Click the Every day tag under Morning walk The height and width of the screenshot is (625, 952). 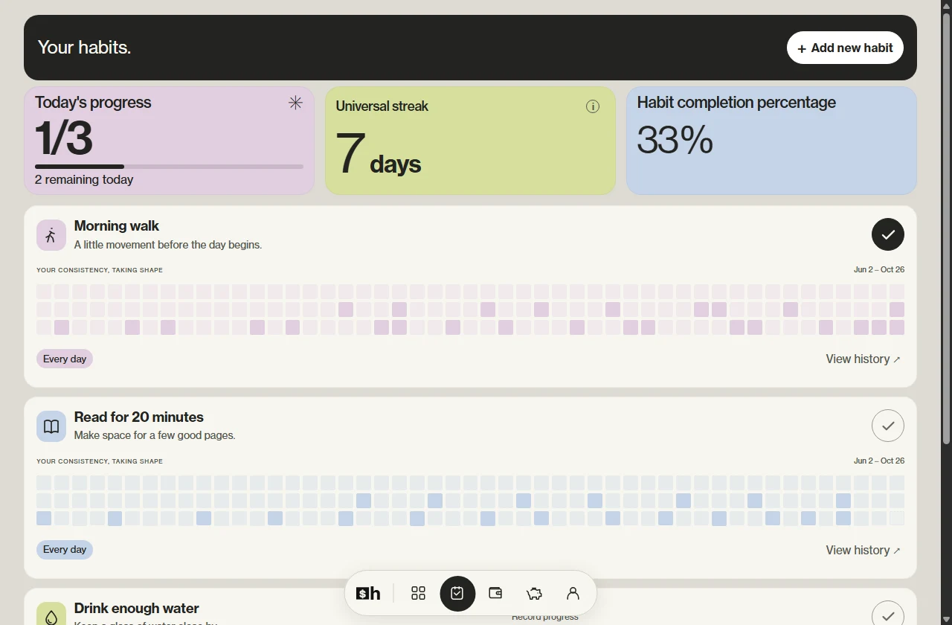[x=65, y=359]
